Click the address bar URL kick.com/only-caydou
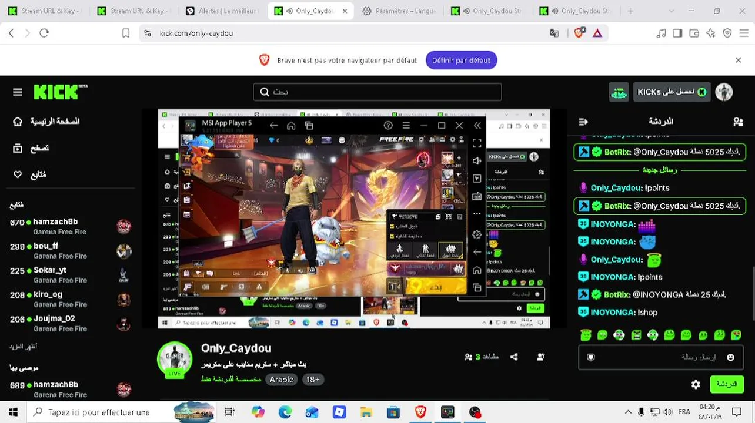 coord(196,33)
